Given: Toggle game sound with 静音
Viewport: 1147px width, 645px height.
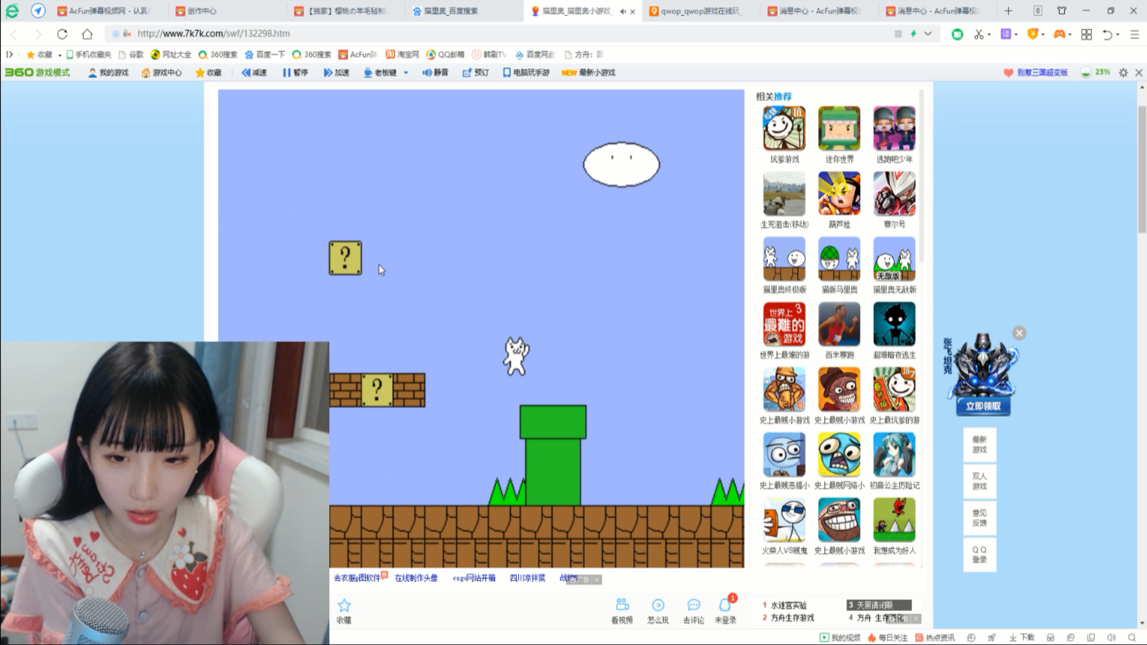Looking at the screenshot, I should point(435,72).
